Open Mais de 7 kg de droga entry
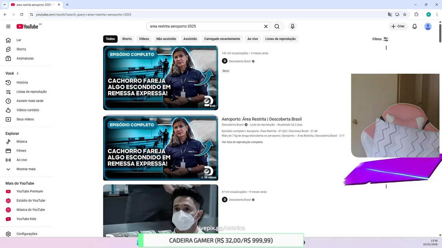Image resolution: width=442 pixels, height=248 pixels. pos(283,136)
